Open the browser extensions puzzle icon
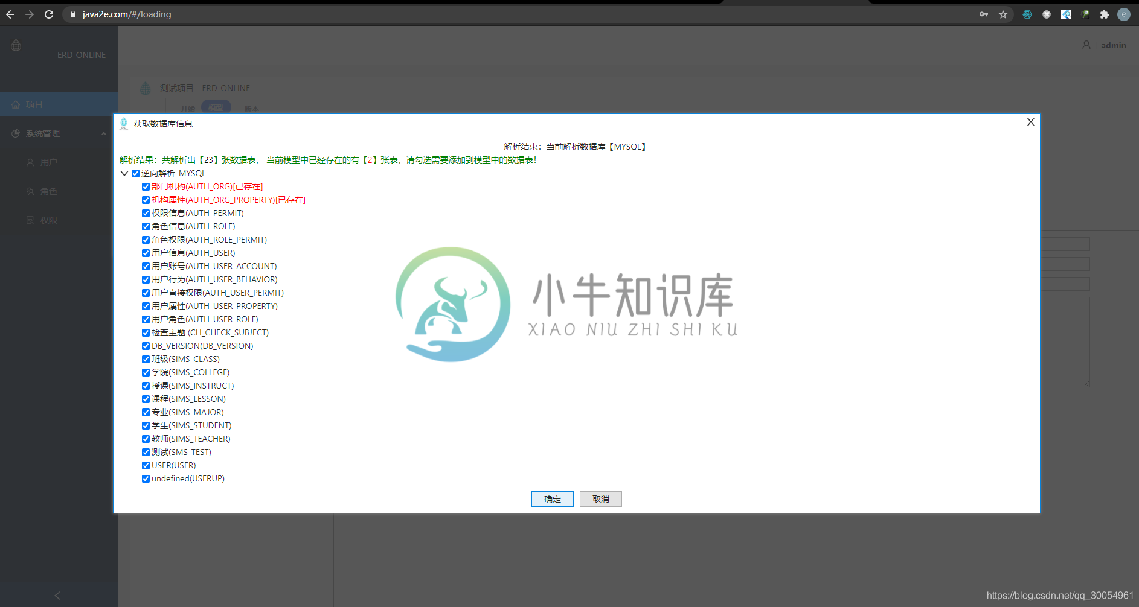This screenshot has height=607, width=1139. [1105, 14]
